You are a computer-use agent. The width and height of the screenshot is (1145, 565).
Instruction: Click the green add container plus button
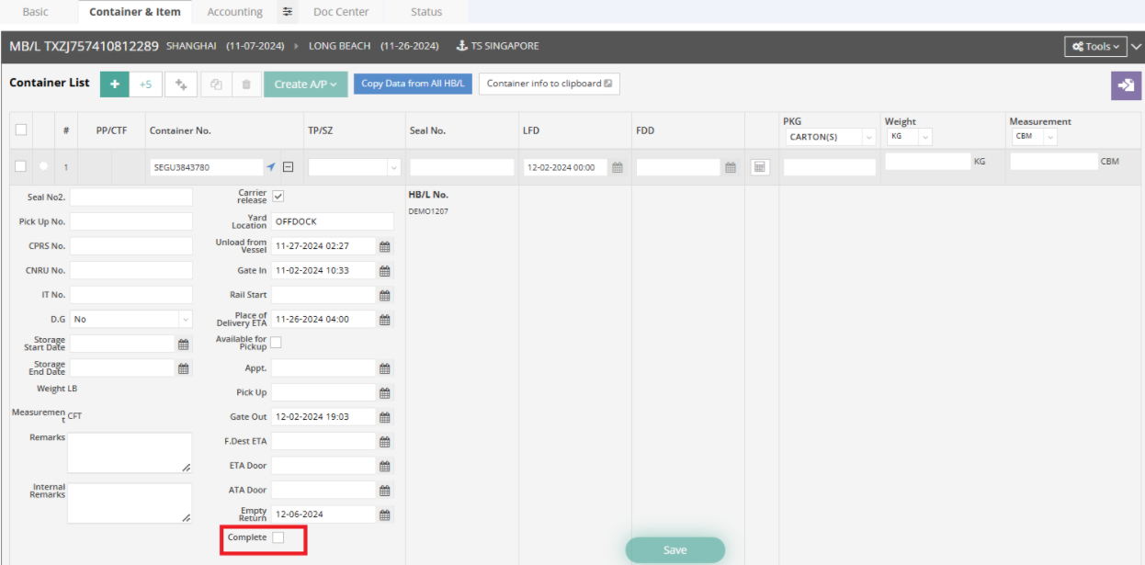[114, 84]
